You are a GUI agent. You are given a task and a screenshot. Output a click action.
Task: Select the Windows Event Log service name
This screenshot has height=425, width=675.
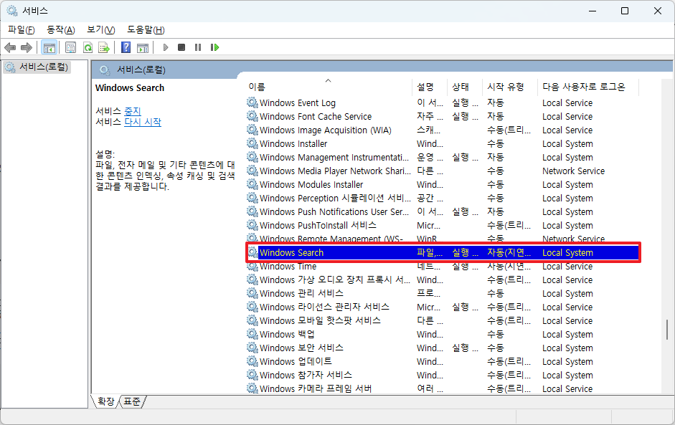pyautogui.click(x=298, y=102)
